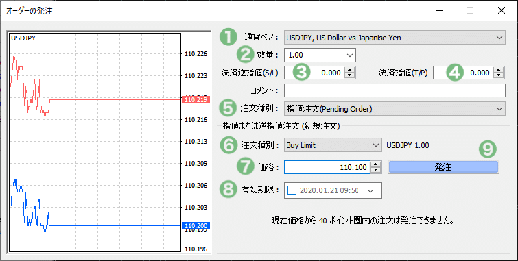The height and width of the screenshot is (261, 518).
Task: Increase the S/L stop loss value
Action: 349,70
